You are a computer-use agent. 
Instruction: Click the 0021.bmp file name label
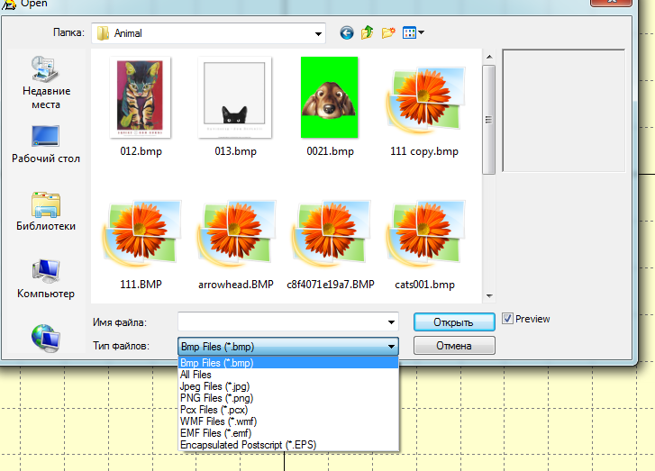pyautogui.click(x=330, y=151)
